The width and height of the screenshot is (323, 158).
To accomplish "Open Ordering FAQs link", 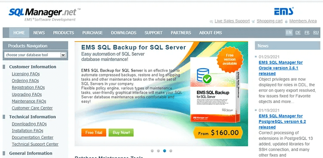I will pyautogui.click(x=25, y=81).
